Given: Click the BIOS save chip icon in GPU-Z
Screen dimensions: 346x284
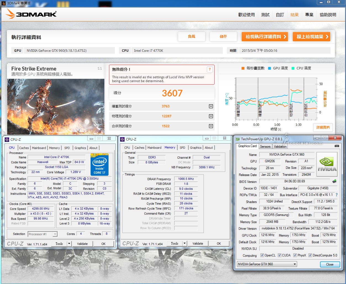Looking at the screenshot, I should 334,181.
